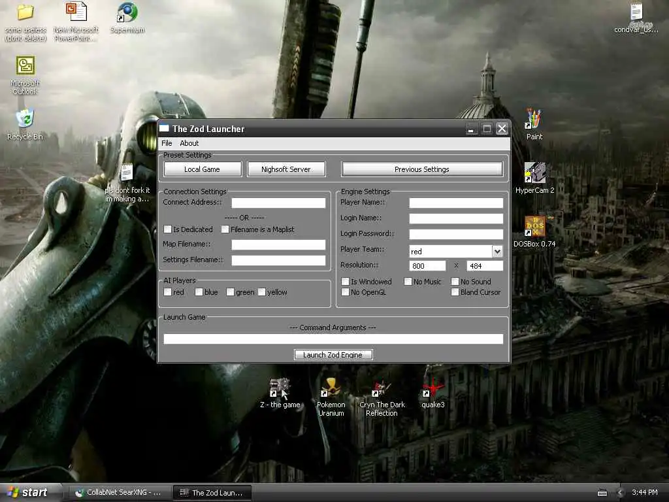669x502 pixels.
Task: Enable green AI player
Action: click(231, 292)
